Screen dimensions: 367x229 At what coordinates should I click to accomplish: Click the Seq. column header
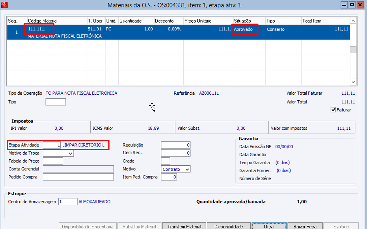coord(17,21)
